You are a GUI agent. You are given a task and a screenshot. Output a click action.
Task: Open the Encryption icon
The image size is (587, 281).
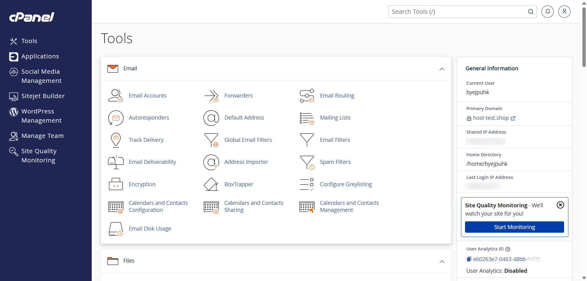click(x=116, y=184)
